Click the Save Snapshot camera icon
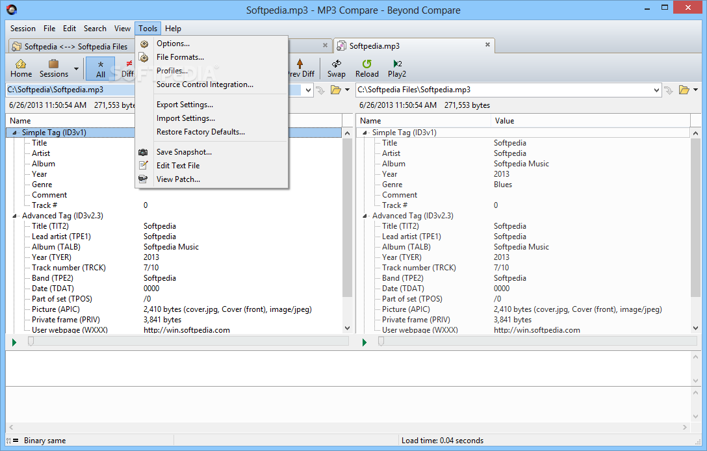Viewport: 707px width, 451px height. pos(144,152)
